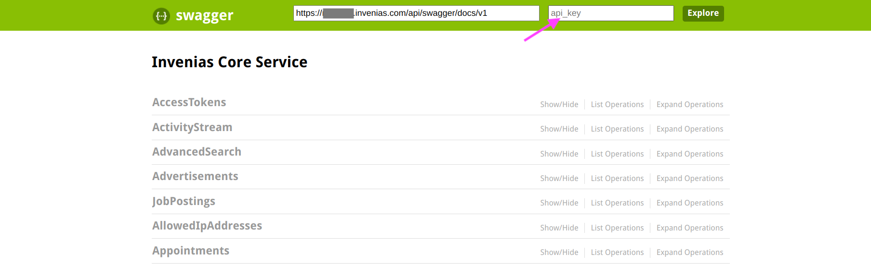
Task: Show/Hide the AccessTokens section
Action: tap(559, 105)
